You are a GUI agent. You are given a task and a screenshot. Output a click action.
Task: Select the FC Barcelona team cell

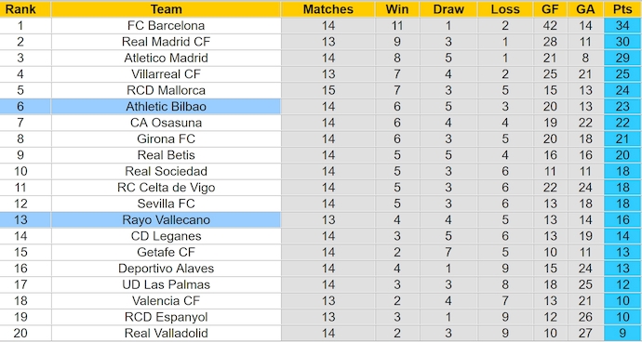(166, 25)
